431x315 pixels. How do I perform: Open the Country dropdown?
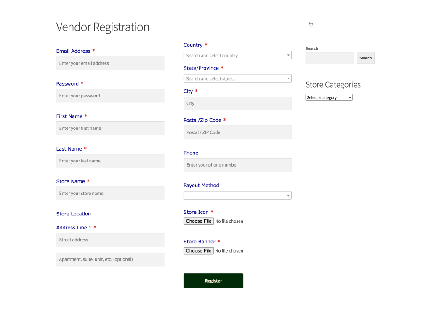point(237,55)
